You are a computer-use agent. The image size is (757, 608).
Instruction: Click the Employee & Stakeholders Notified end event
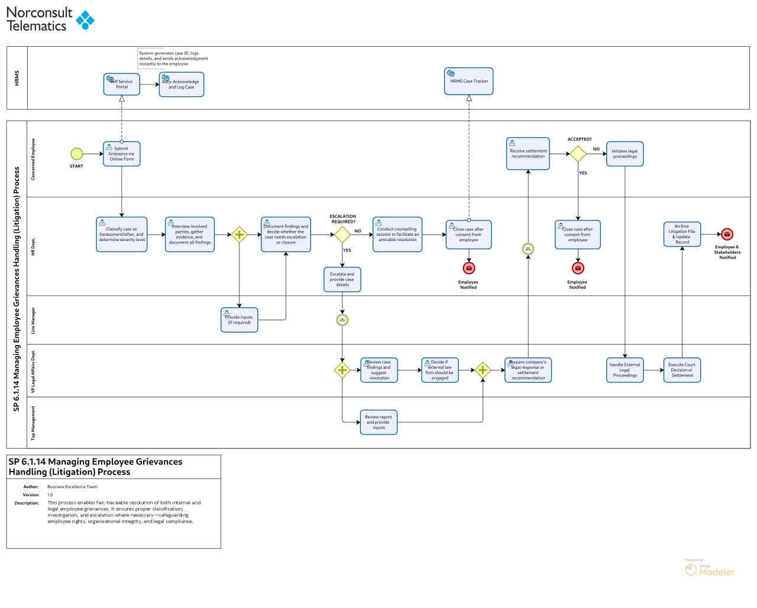point(727,235)
